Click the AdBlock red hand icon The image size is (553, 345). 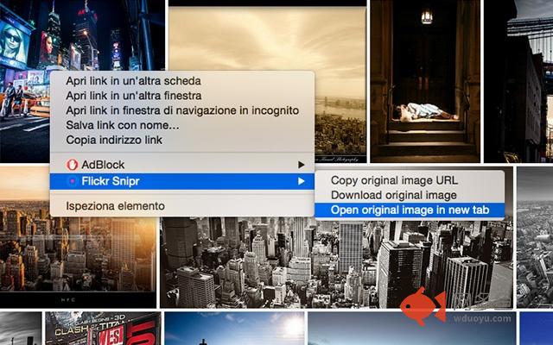pyautogui.click(x=72, y=165)
